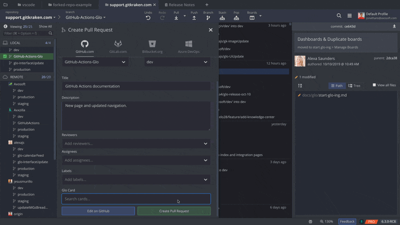
Task: Switch file view to Path
Action: [x=337, y=86]
